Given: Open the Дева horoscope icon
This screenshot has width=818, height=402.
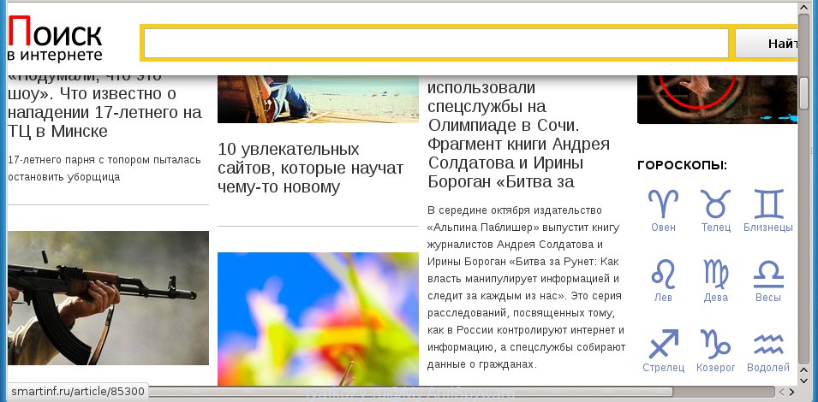Looking at the screenshot, I should coord(716,275).
